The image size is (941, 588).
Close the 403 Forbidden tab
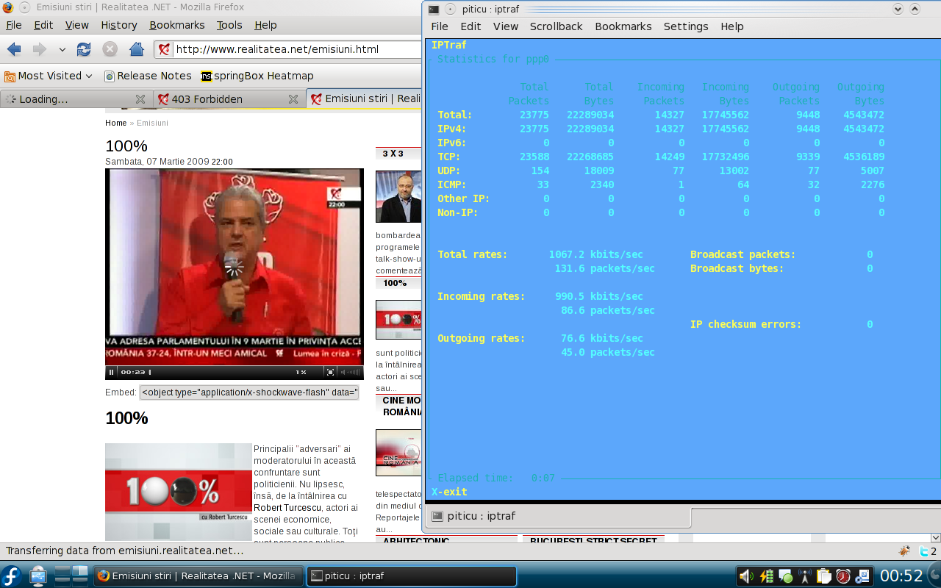point(293,99)
